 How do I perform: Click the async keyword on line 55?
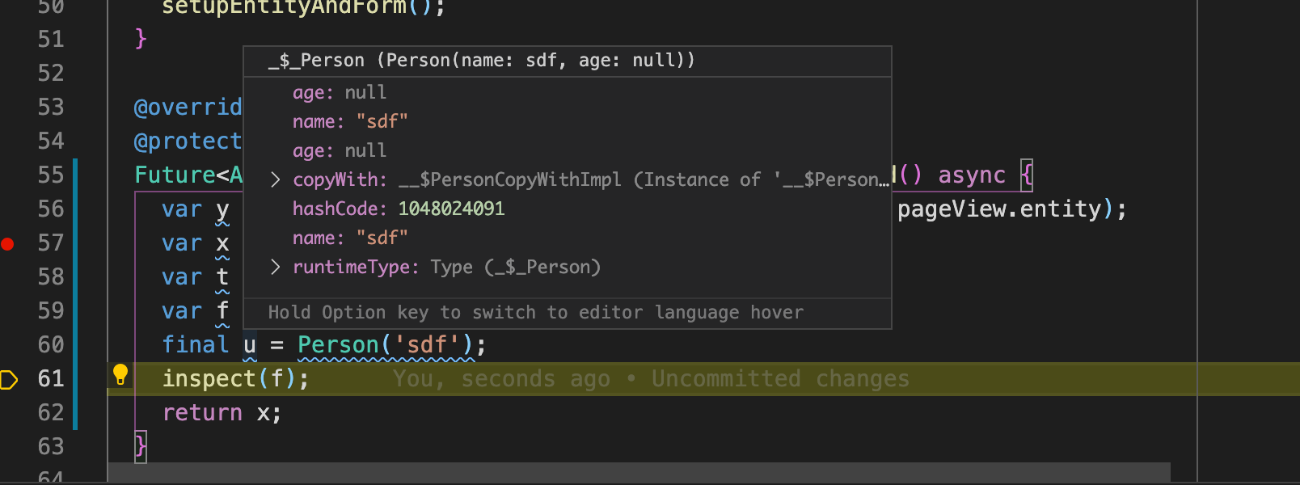point(972,175)
